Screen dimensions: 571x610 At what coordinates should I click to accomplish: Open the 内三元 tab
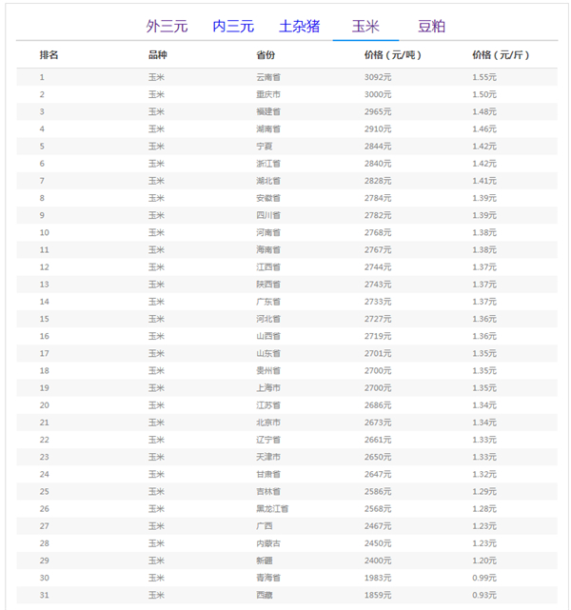[233, 26]
